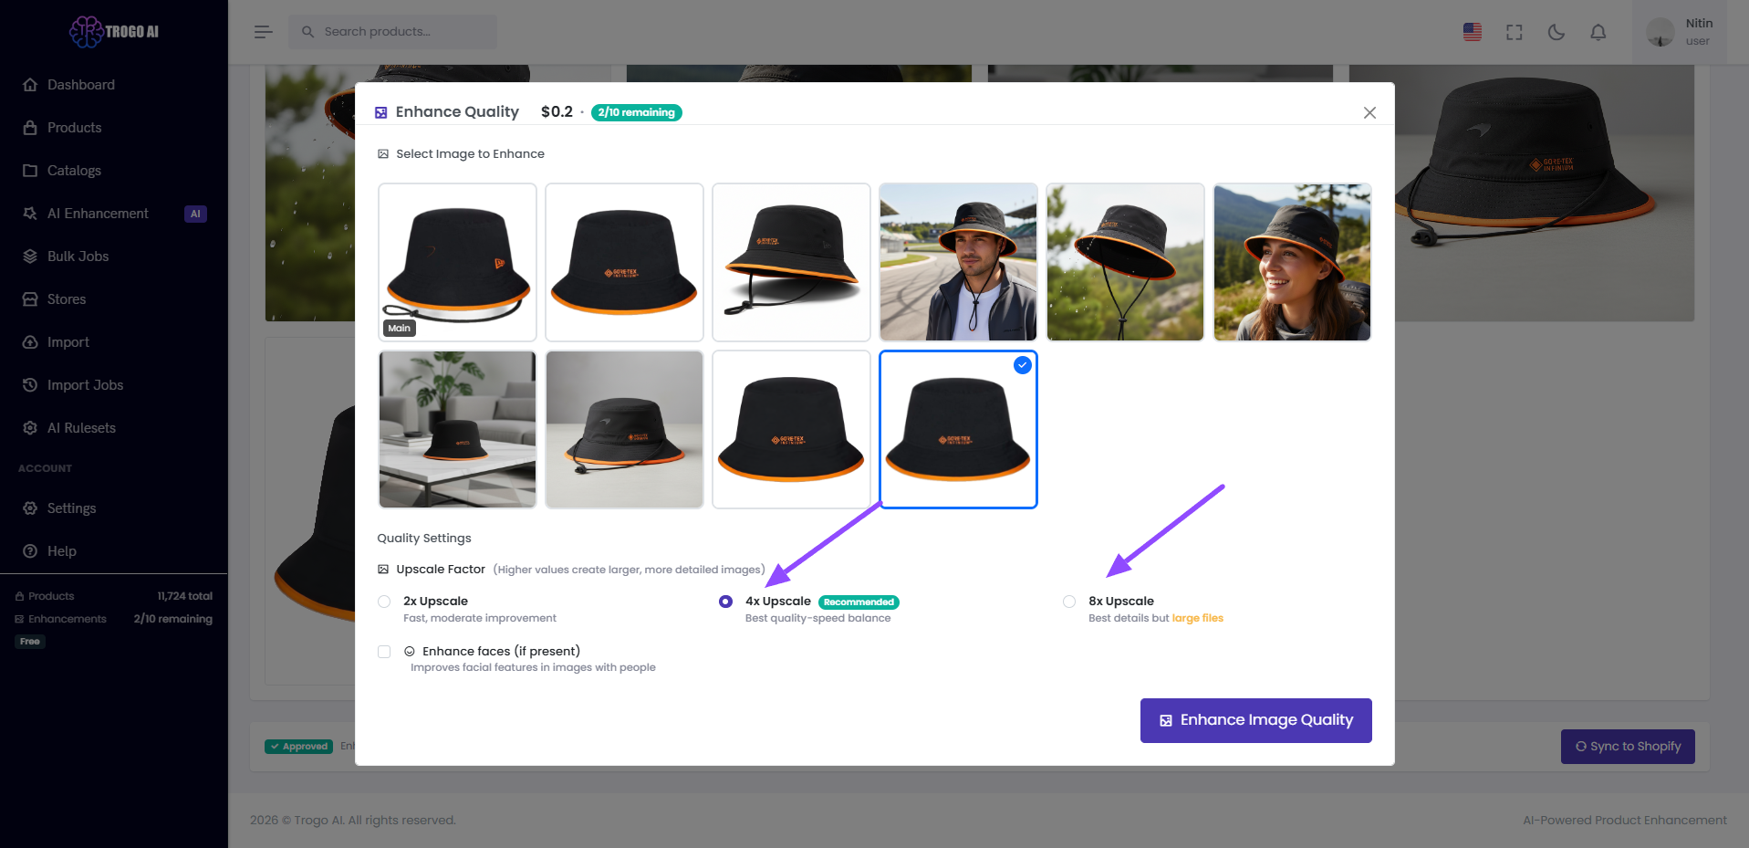Viewport: 1749px width, 848px height.
Task: Open Bulk Jobs from the sidebar
Action: (77, 256)
